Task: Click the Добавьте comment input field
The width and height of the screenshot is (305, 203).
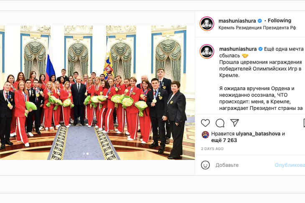Action: point(243,165)
